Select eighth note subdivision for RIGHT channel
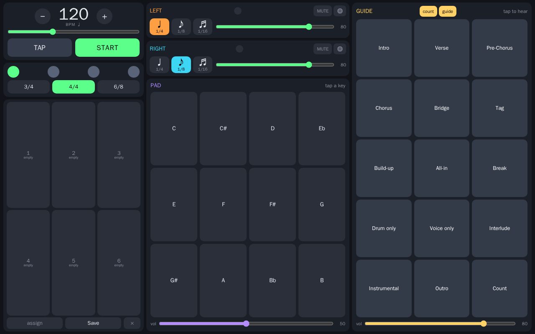The height and width of the screenshot is (334, 535). [181, 65]
